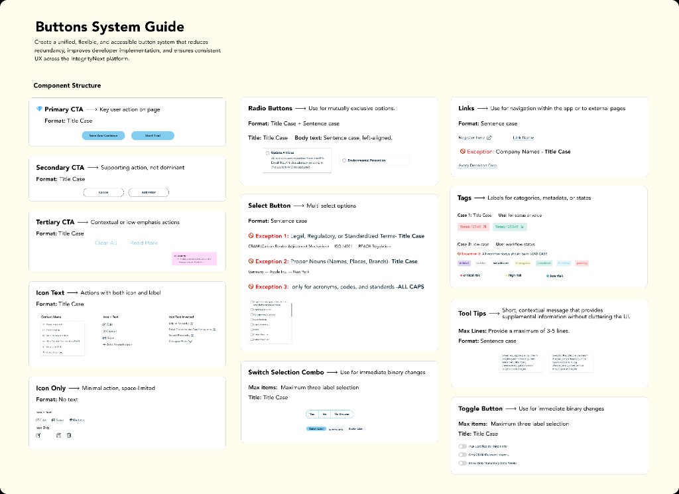Click the diamond icon beside Primary CTA
679x494 pixels.
click(x=39, y=109)
